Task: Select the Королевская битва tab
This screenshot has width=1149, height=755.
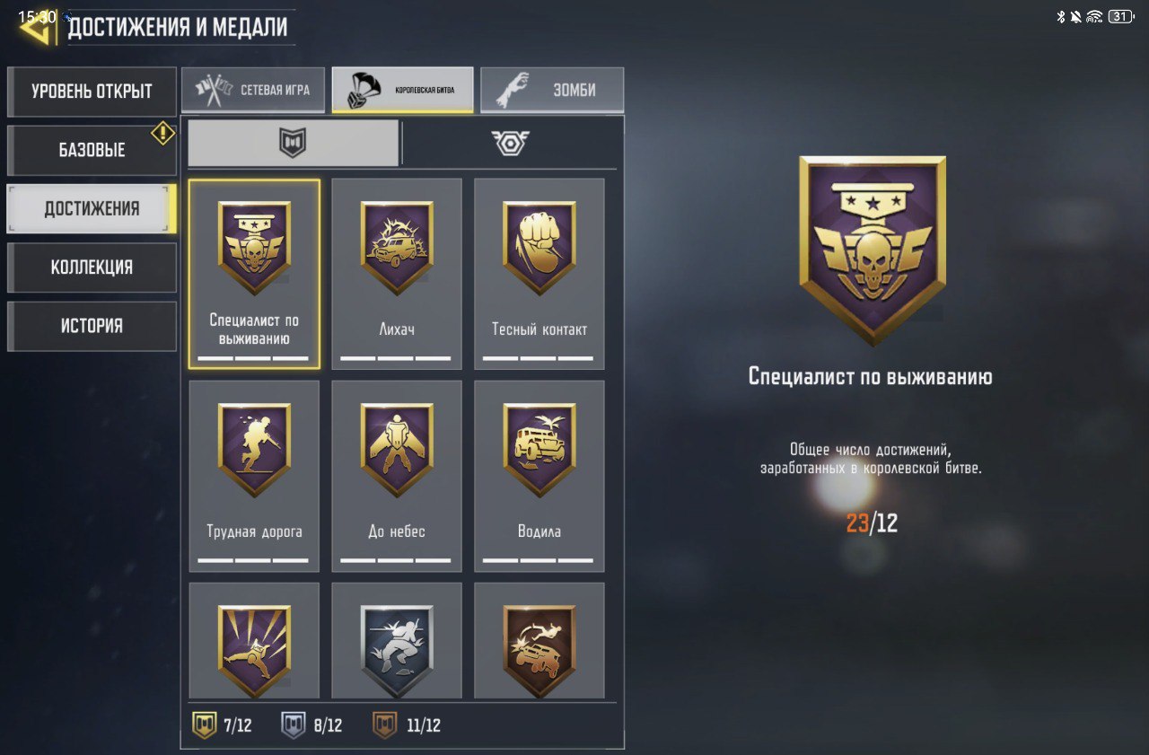Action: point(403,90)
